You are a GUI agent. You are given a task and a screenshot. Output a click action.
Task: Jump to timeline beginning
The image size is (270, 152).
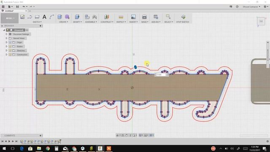(x=3, y=141)
